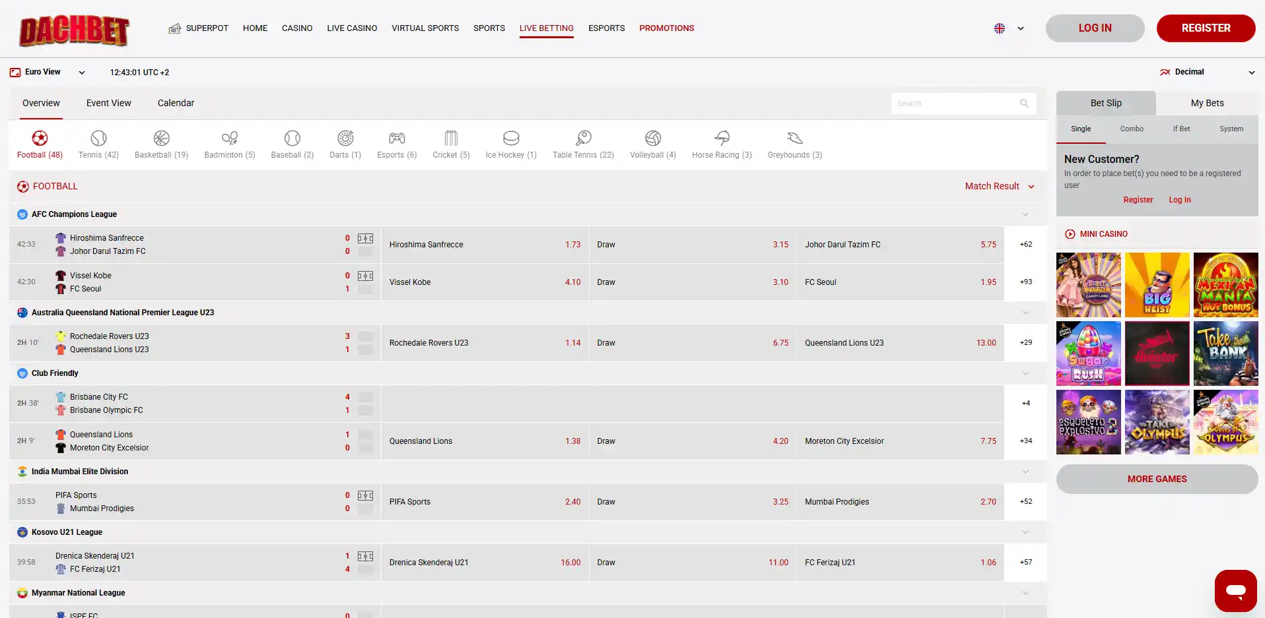This screenshot has width=1265, height=618.
Task: Select the Football sport icon
Action: (40, 138)
